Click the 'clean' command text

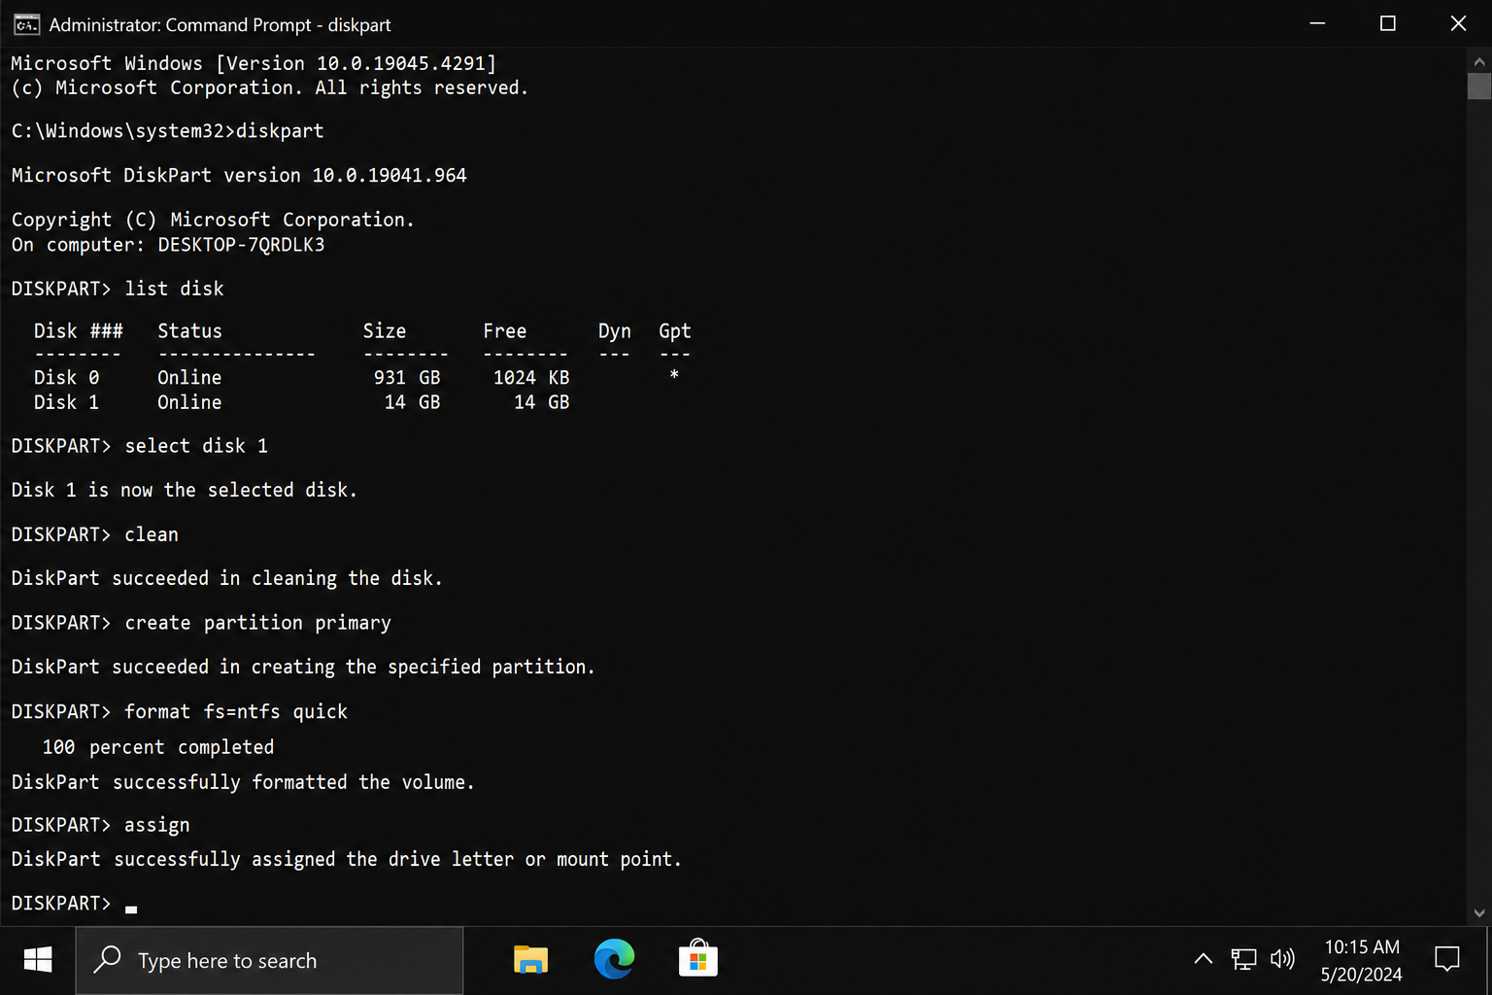(152, 534)
